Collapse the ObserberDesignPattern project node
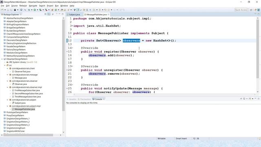 pyautogui.click(x=2, y=59)
